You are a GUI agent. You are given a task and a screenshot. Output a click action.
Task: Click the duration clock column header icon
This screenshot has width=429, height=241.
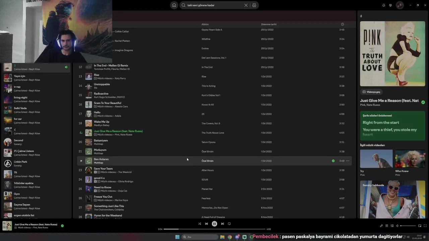tap(342, 24)
